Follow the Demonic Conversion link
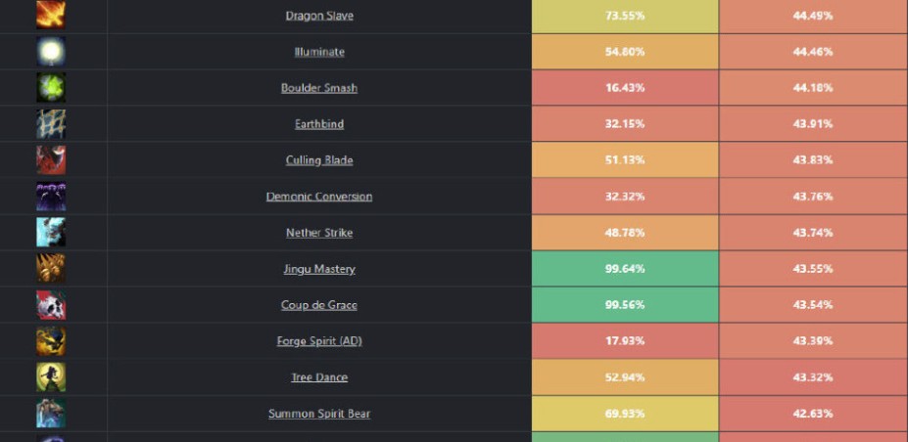The width and height of the screenshot is (908, 442). point(319,197)
